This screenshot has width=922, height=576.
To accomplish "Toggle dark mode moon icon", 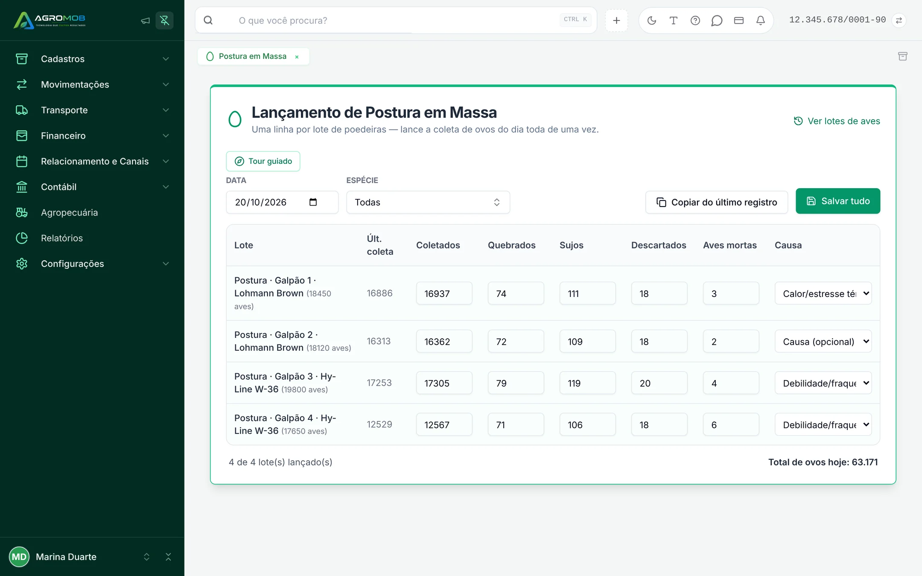I will tap(652, 20).
